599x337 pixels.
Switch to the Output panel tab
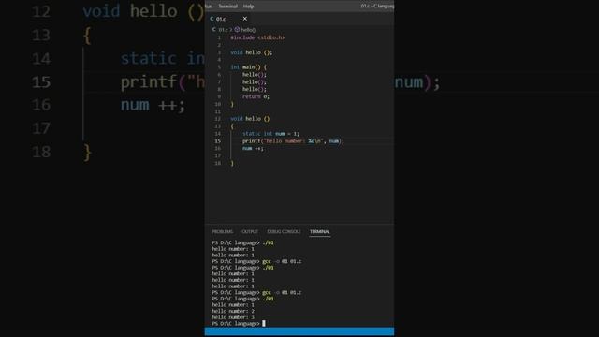[x=250, y=231]
